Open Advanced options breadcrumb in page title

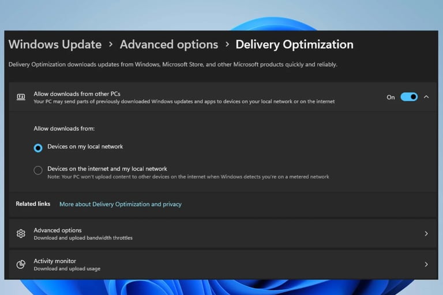[169, 44]
